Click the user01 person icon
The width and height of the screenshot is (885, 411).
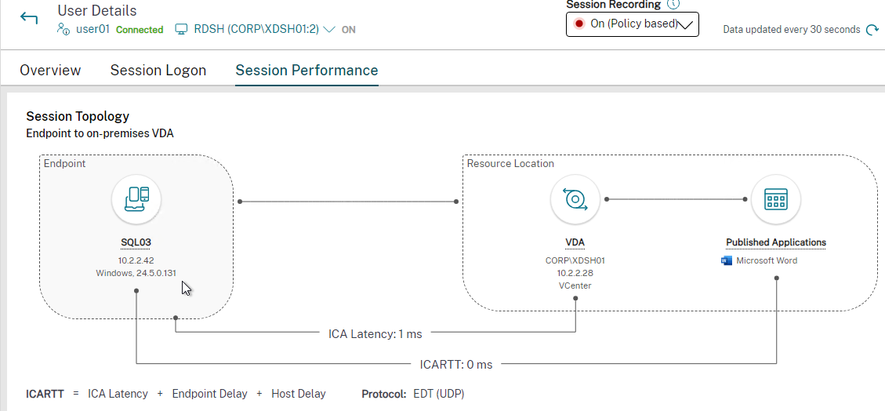click(x=63, y=29)
